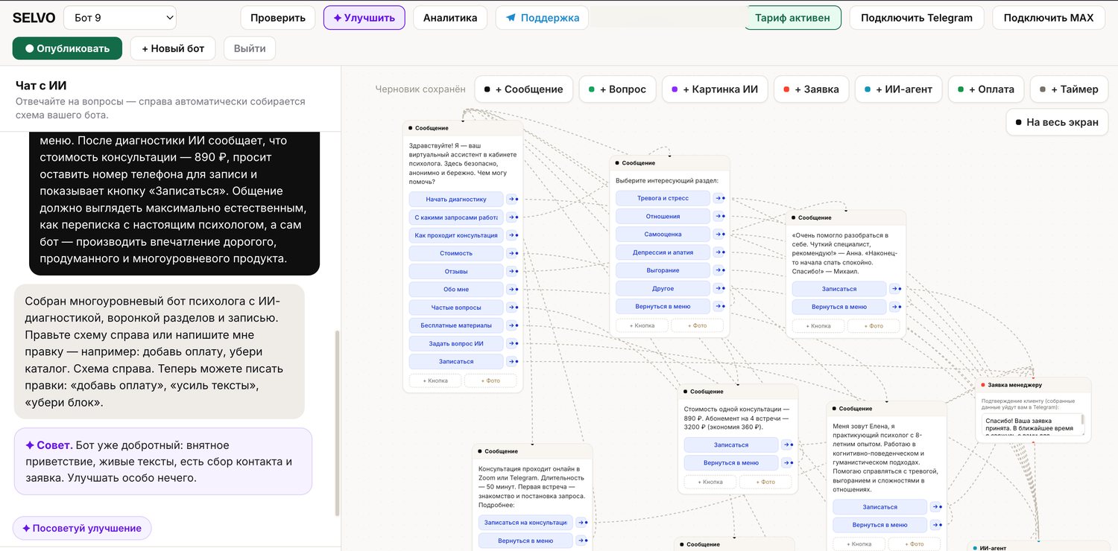Click Посоветуй улучшение suggestion button
This screenshot has height=551, width=1118.
pos(82,528)
